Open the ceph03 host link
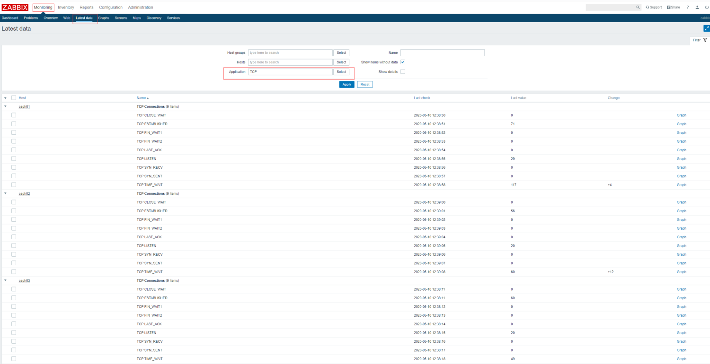The height and width of the screenshot is (364, 710). [24, 280]
